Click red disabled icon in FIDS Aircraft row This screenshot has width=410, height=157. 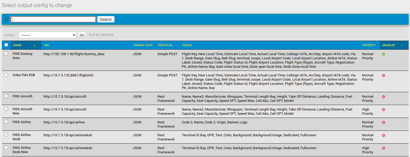[x=383, y=97]
